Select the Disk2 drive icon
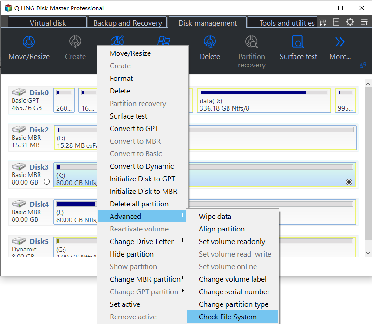 click(x=19, y=129)
